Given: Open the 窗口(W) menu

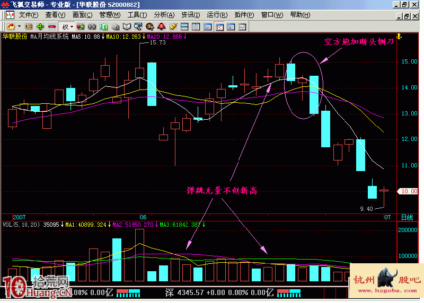Looking at the screenshot, I should tap(272, 15).
